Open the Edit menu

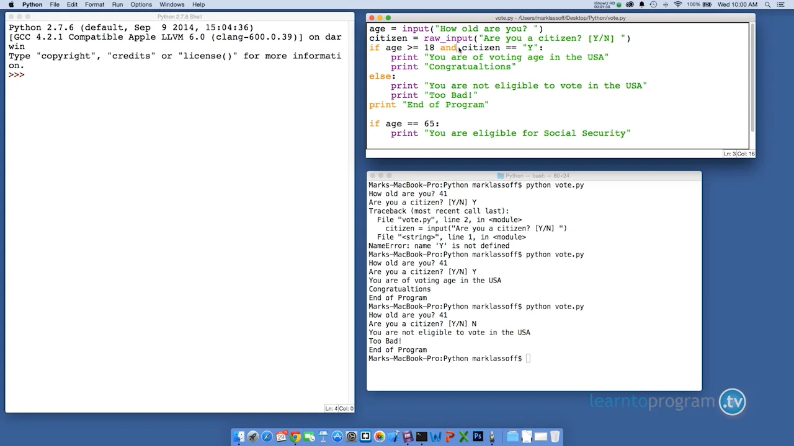[73, 4]
